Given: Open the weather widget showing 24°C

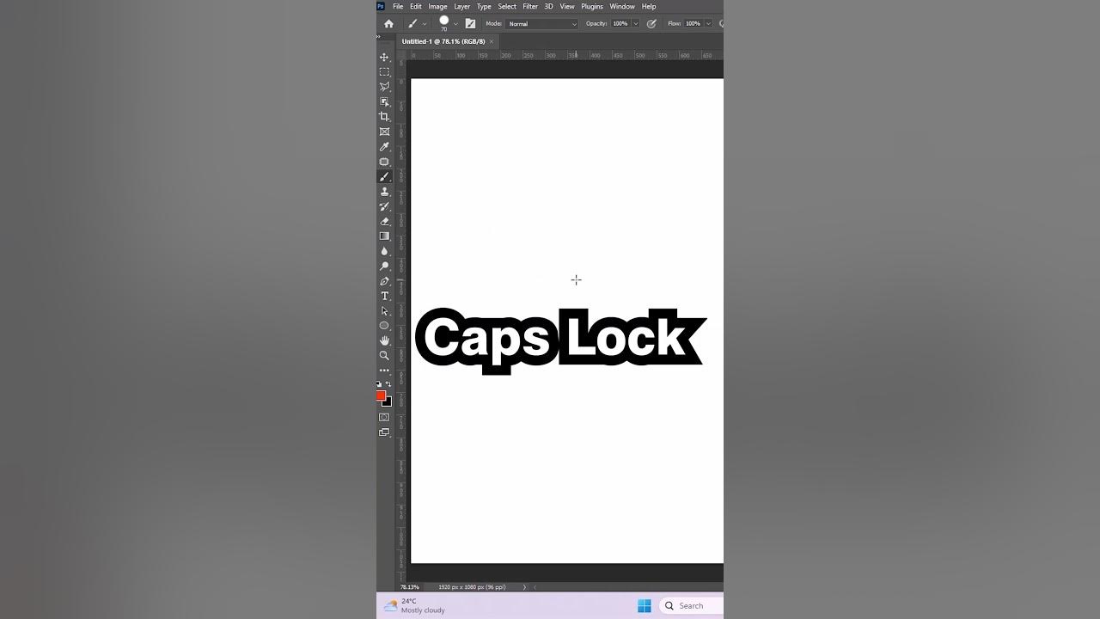Looking at the screenshot, I should tap(414, 606).
